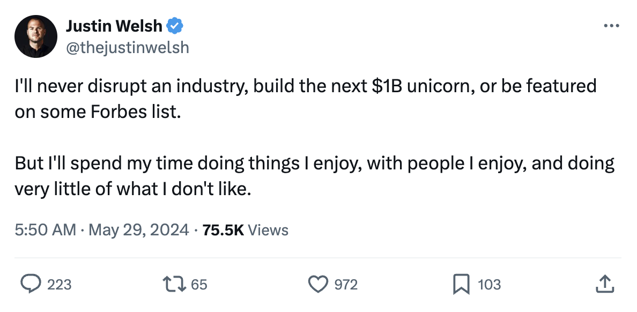Click the 103 bookmarks count
Image resolution: width=637 pixels, height=312 pixels.
coord(489,284)
